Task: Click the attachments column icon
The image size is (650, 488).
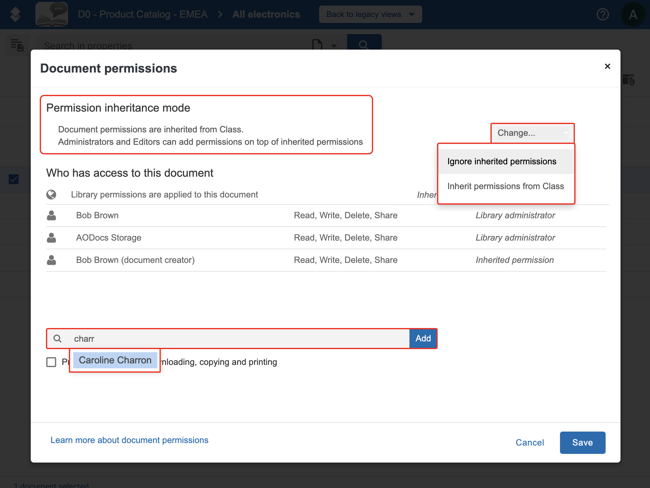Action: tap(628, 80)
